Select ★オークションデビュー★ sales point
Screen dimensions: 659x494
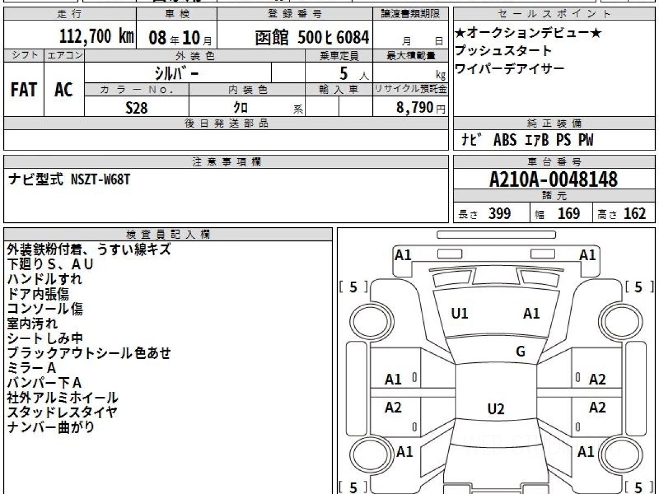tap(528, 33)
